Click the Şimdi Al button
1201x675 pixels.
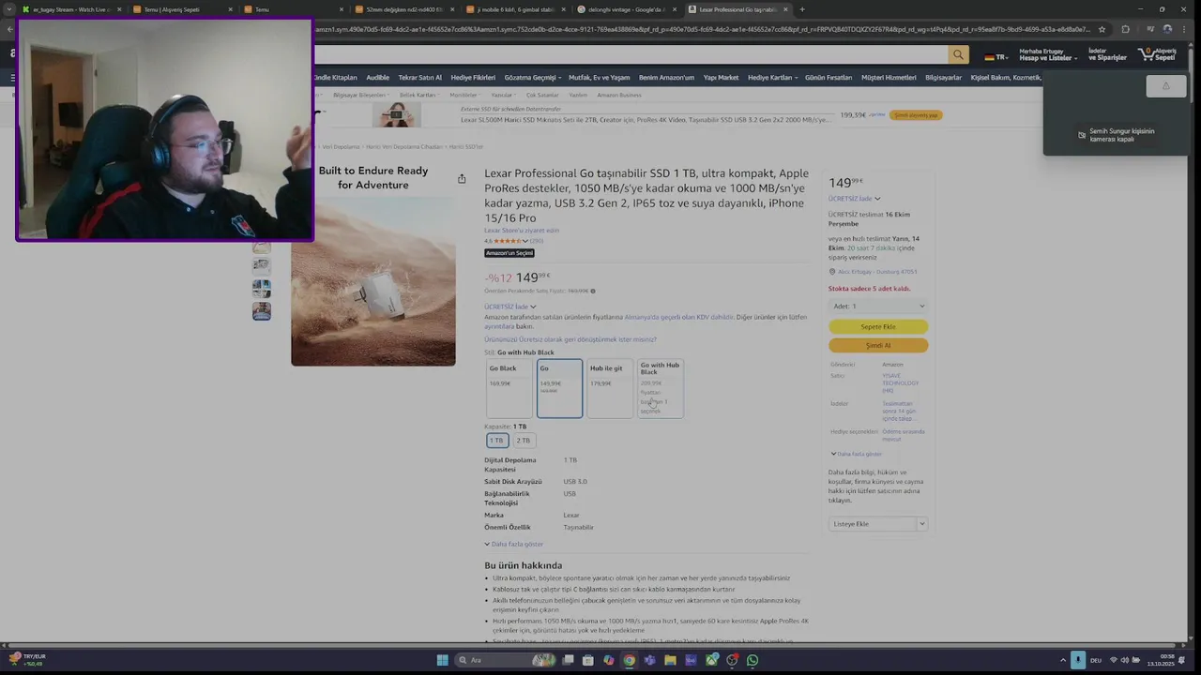[878, 345]
